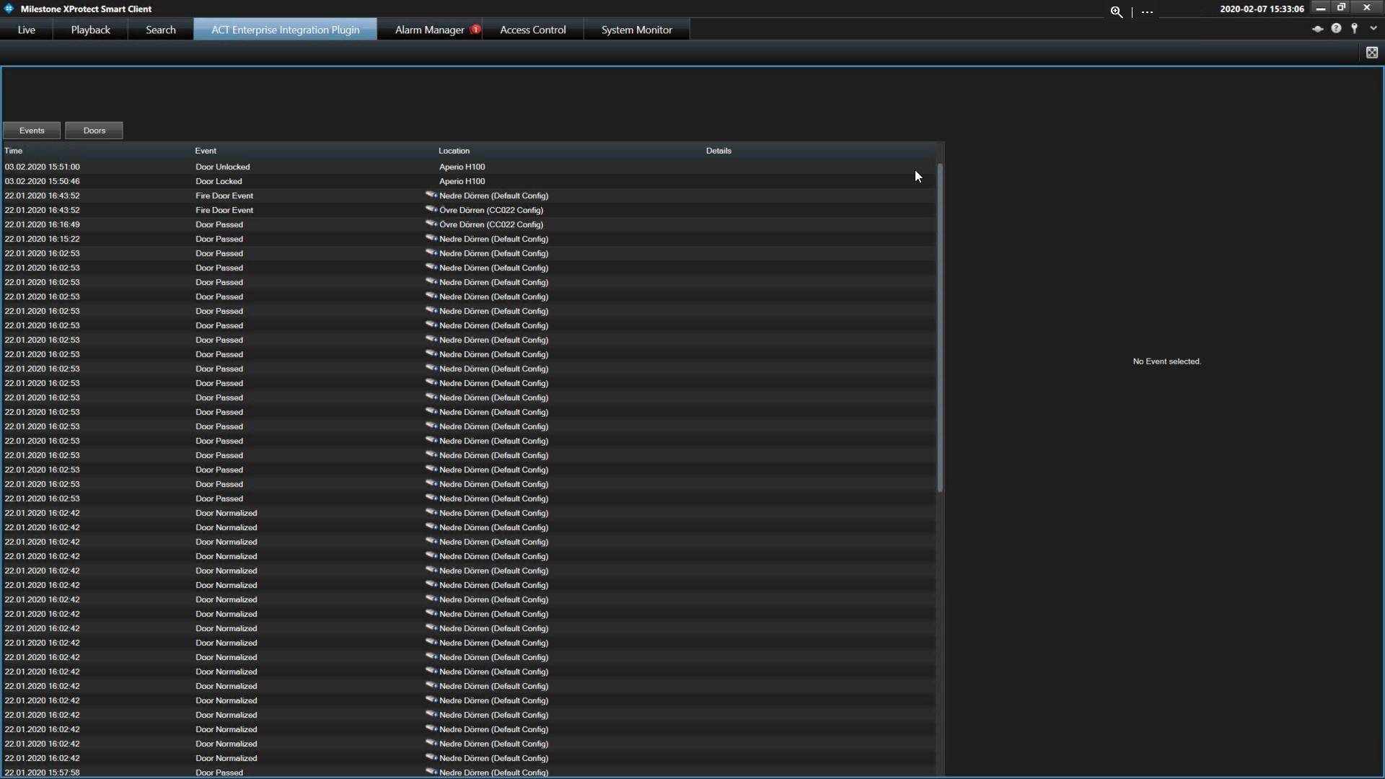Select the timestamp 03.02.2020 15:50:46
The image size is (1385, 779).
[x=43, y=181]
